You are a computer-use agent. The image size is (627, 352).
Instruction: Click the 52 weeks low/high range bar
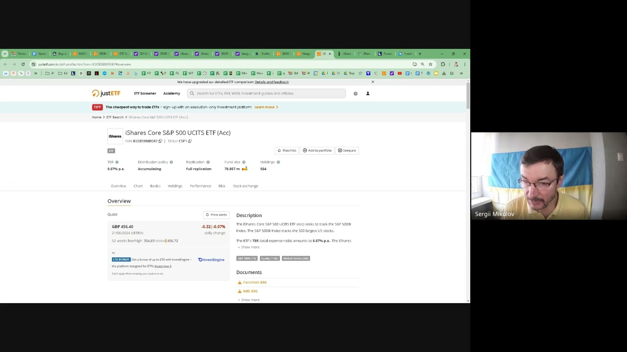tap(161, 241)
